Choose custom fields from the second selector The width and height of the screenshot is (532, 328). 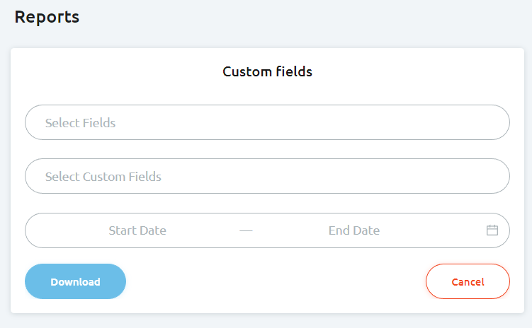[x=267, y=177]
